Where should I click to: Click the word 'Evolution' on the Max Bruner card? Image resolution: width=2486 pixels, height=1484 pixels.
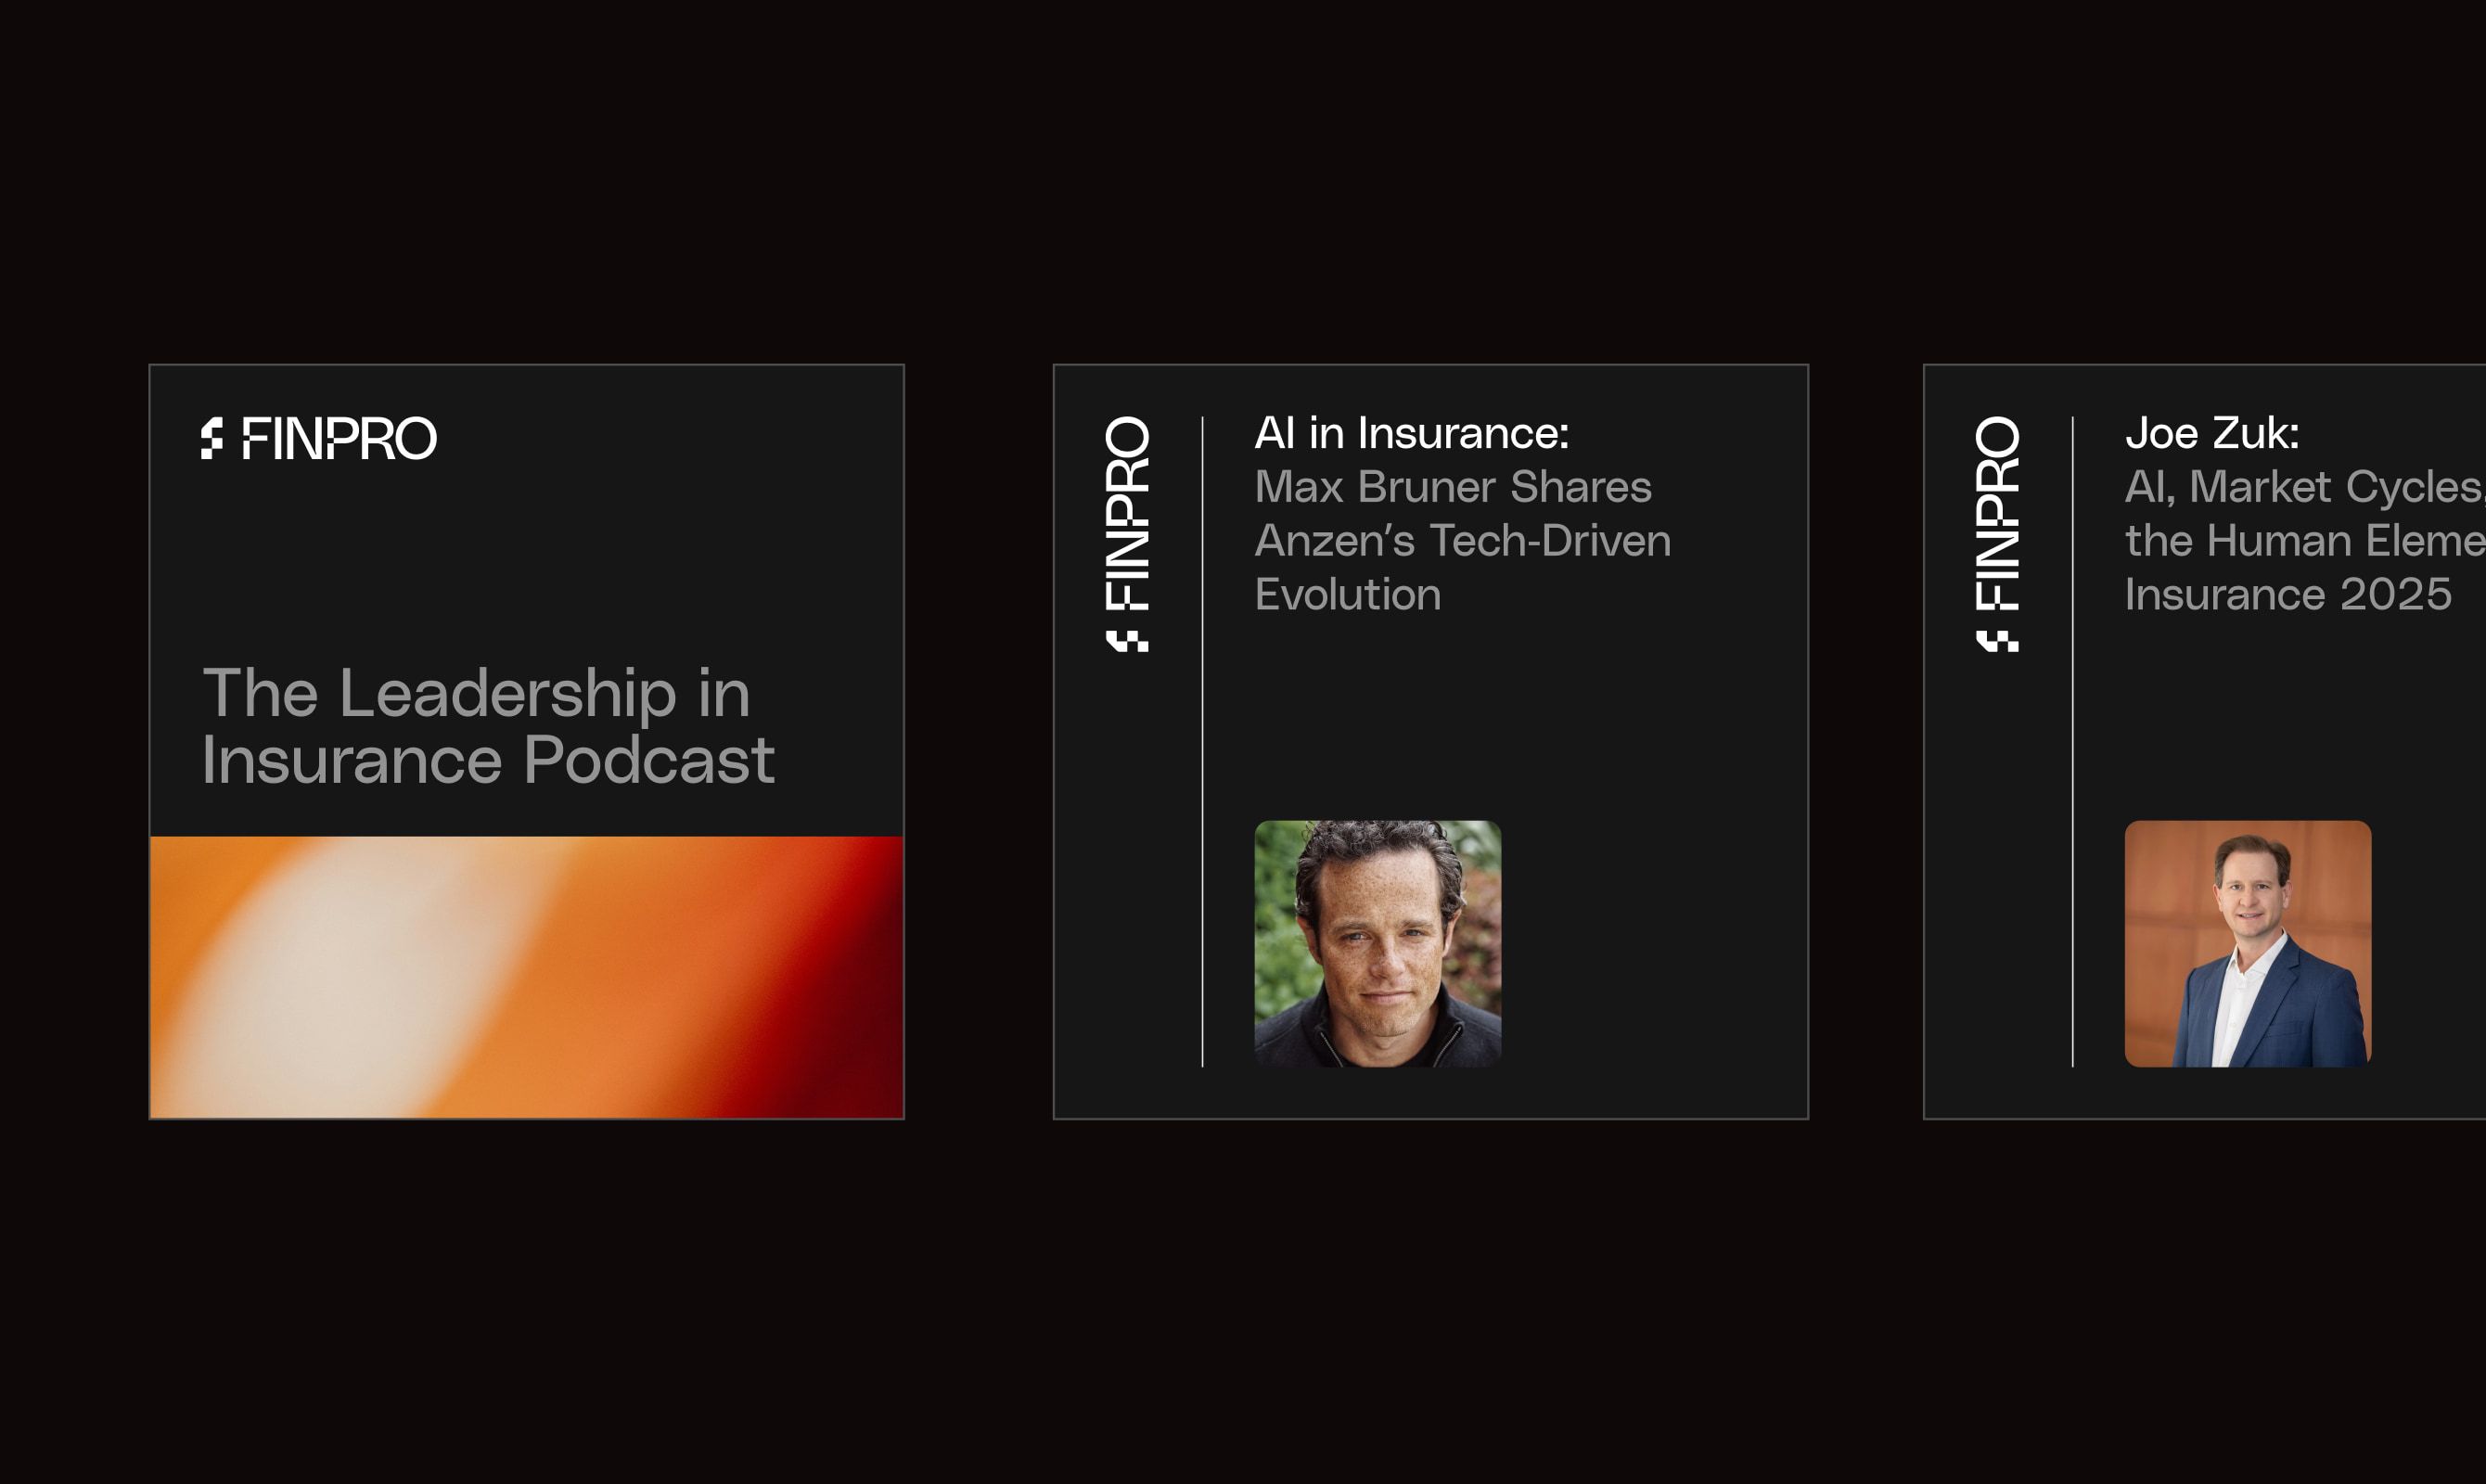coord(1348,595)
